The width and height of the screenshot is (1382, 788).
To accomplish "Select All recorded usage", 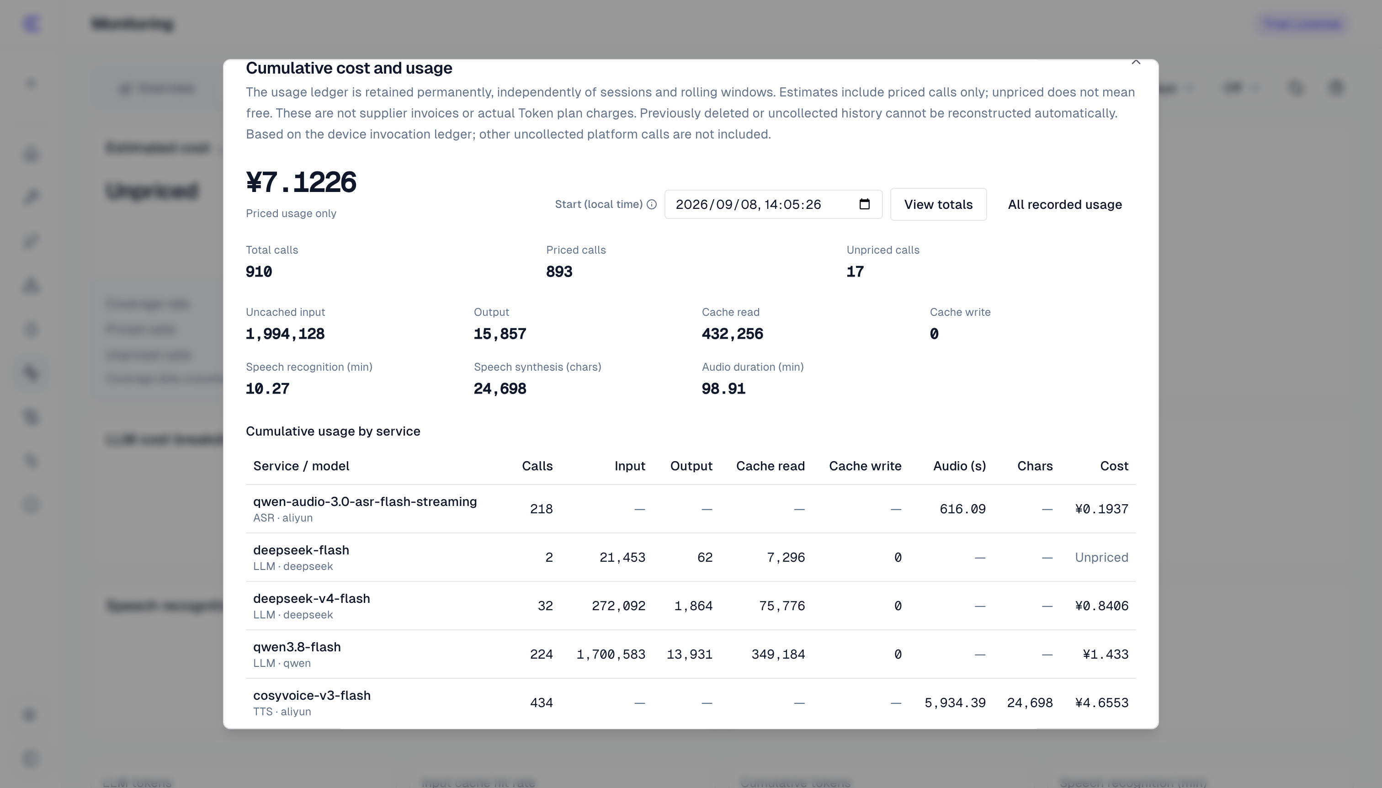I will (1064, 205).
